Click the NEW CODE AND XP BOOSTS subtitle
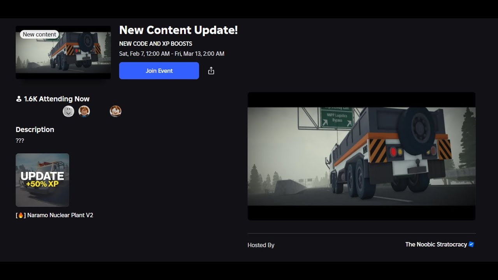498x280 pixels. tap(156, 44)
